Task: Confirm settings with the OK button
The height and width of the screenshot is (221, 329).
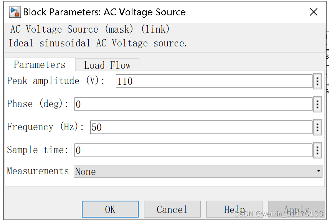Action: (x=110, y=209)
